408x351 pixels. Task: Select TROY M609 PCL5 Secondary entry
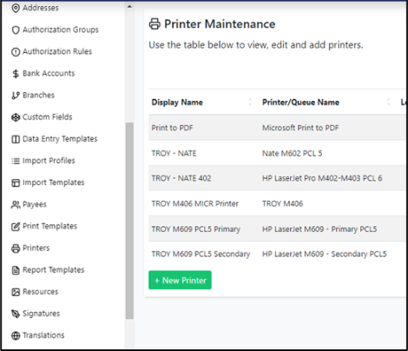coord(201,254)
